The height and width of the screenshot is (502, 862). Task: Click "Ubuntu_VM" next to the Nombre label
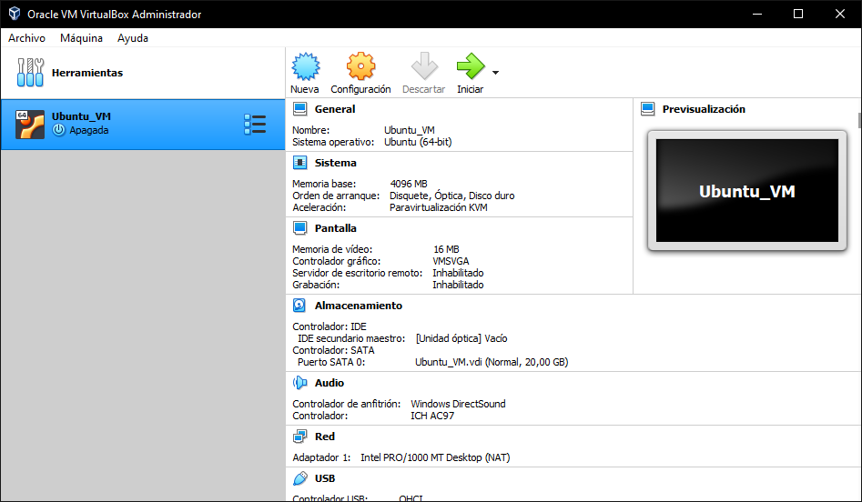(409, 130)
